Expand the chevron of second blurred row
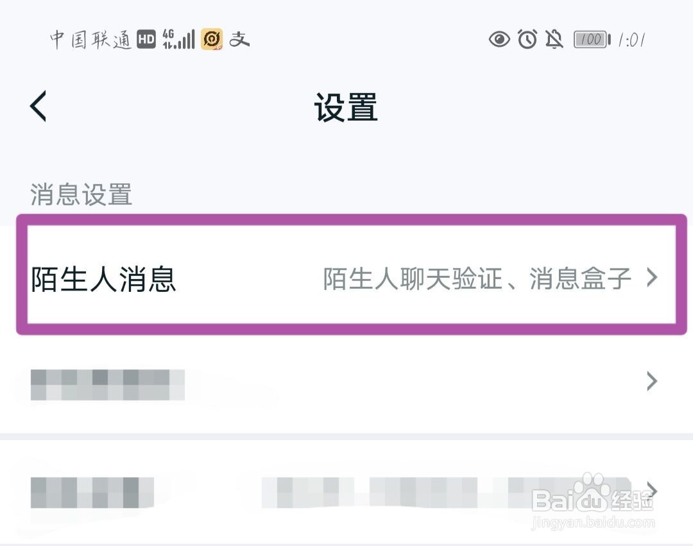The height and width of the screenshot is (546, 693). [653, 382]
